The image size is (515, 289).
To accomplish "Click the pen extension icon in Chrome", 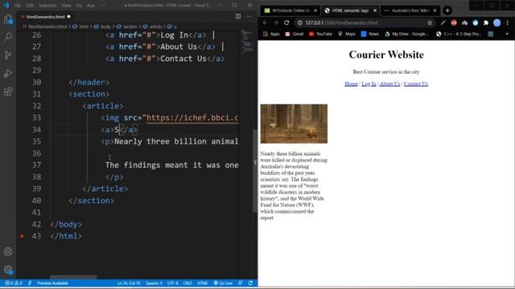I will click(x=443, y=22).
